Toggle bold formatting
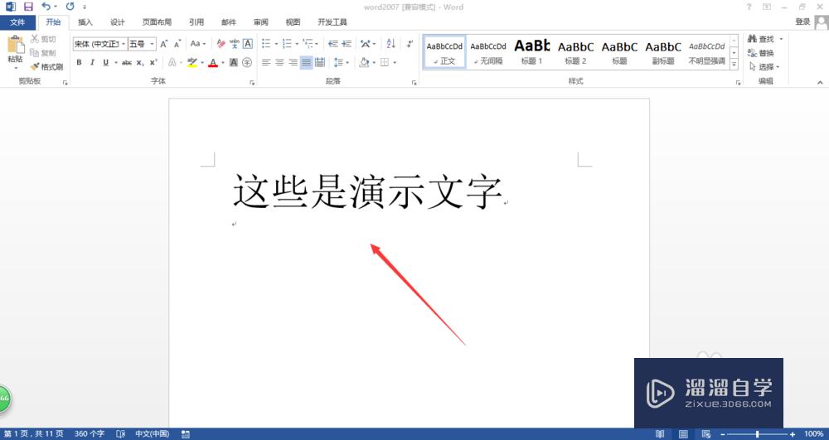This screenshot has width=829, height=440. coord(79,62)
